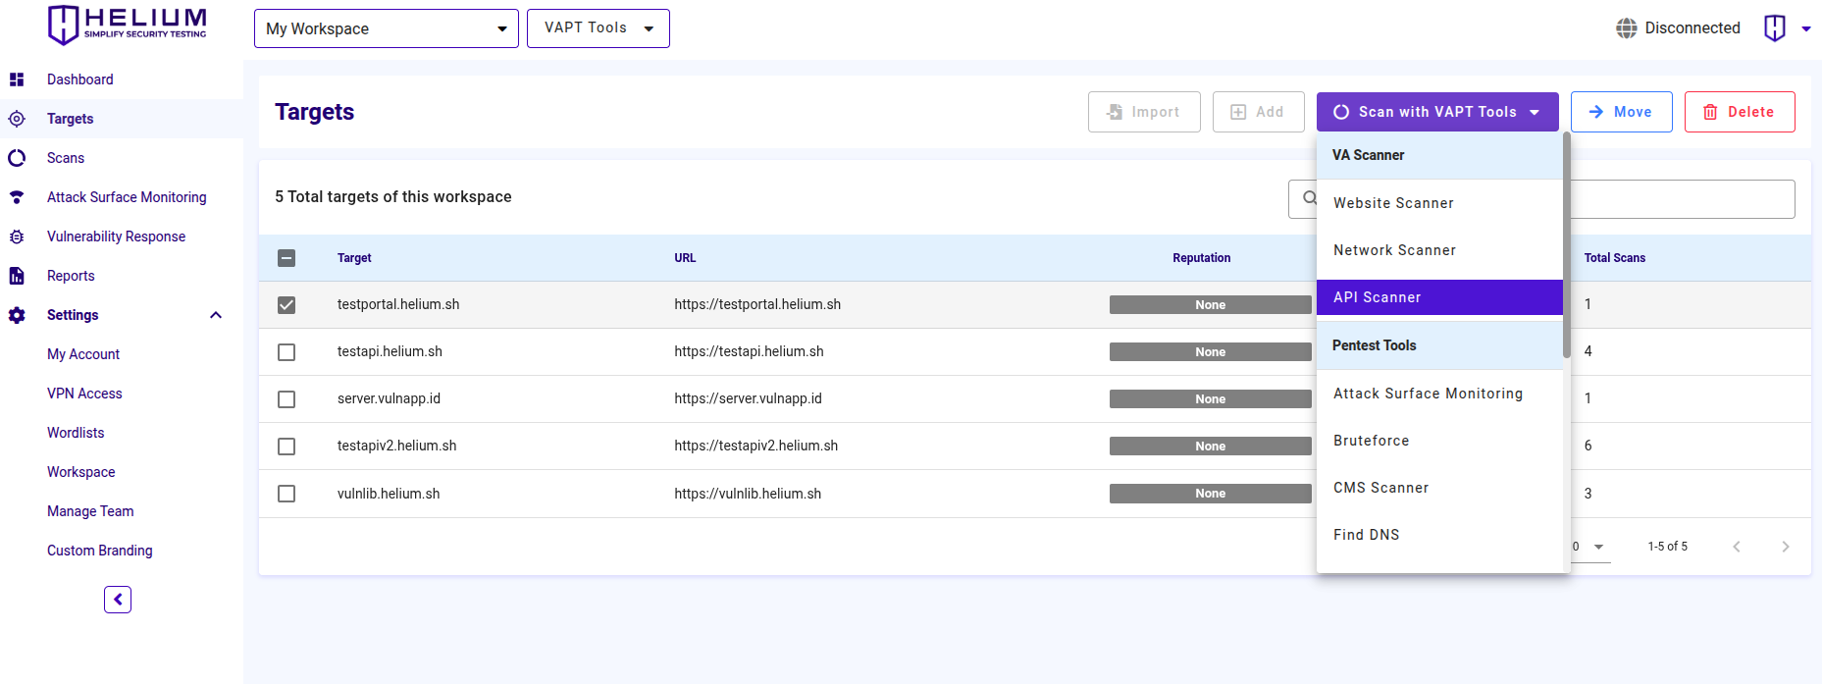The width and height of the screenshot is (1822, 684).
Task: Click the shield profile icon in header
Action: click(x=1775, y=28)
